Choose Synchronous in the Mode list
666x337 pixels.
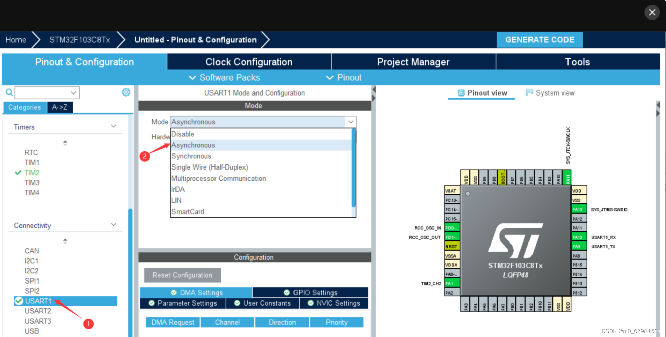click(x=261, y=156)
